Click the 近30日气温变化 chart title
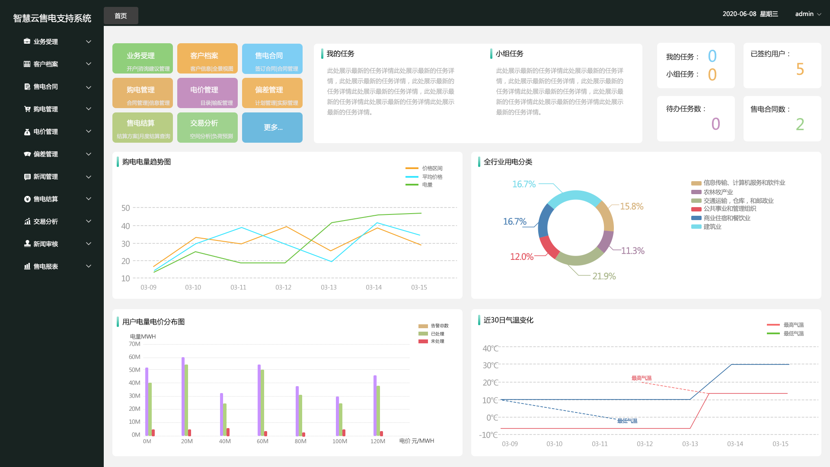This screenshot has width=830, height=467. [508, 320]
